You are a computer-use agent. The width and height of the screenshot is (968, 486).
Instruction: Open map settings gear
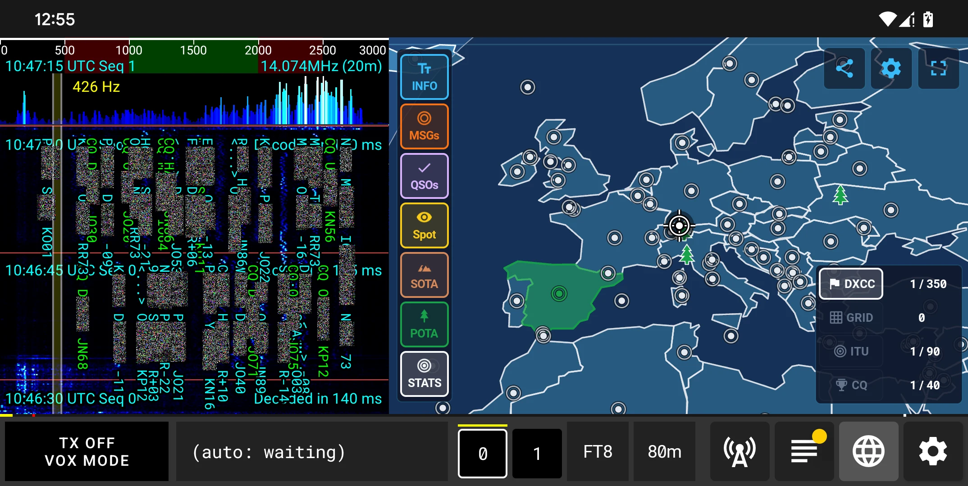coord(891,68)
